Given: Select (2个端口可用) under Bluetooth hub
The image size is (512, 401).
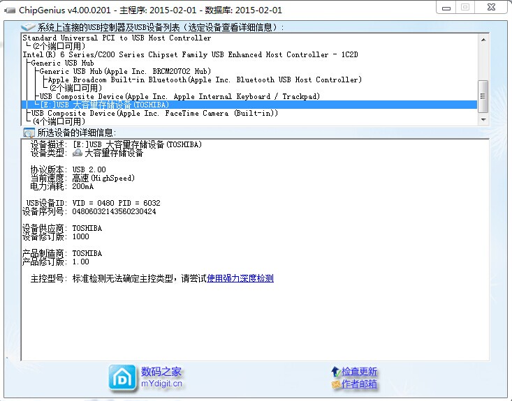Looking at the screenshot, I should click(x=75, y=88).
